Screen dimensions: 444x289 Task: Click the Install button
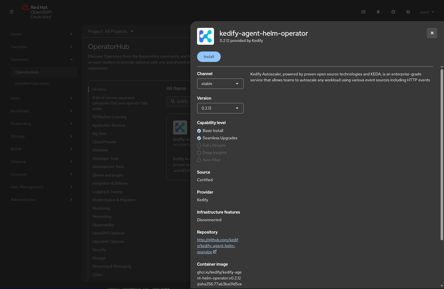[209, 57]
